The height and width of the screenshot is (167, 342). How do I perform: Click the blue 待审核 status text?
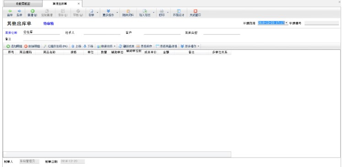tap(49, 24)
